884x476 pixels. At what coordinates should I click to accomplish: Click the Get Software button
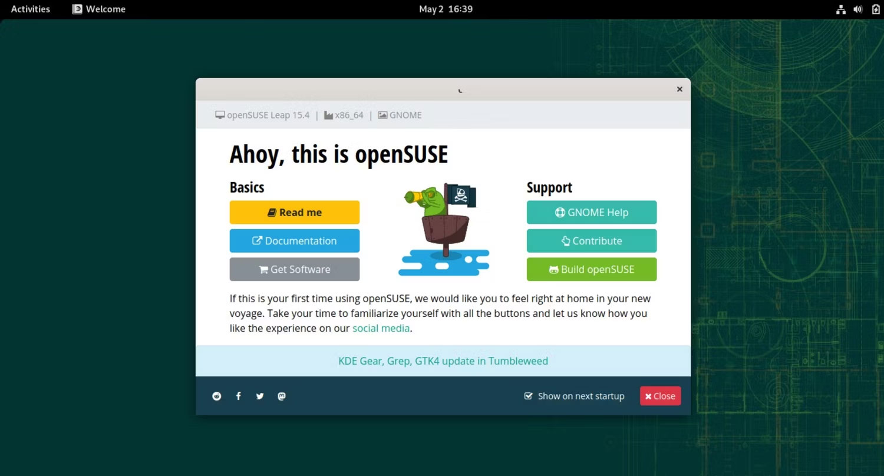click(295, 269)
